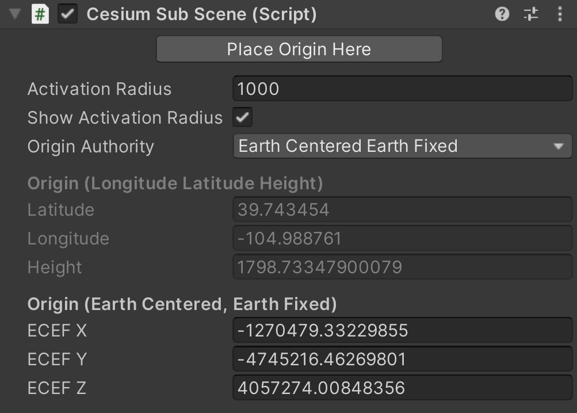
Task: Click into the Activation Radius value field
Action: (402, 89)
